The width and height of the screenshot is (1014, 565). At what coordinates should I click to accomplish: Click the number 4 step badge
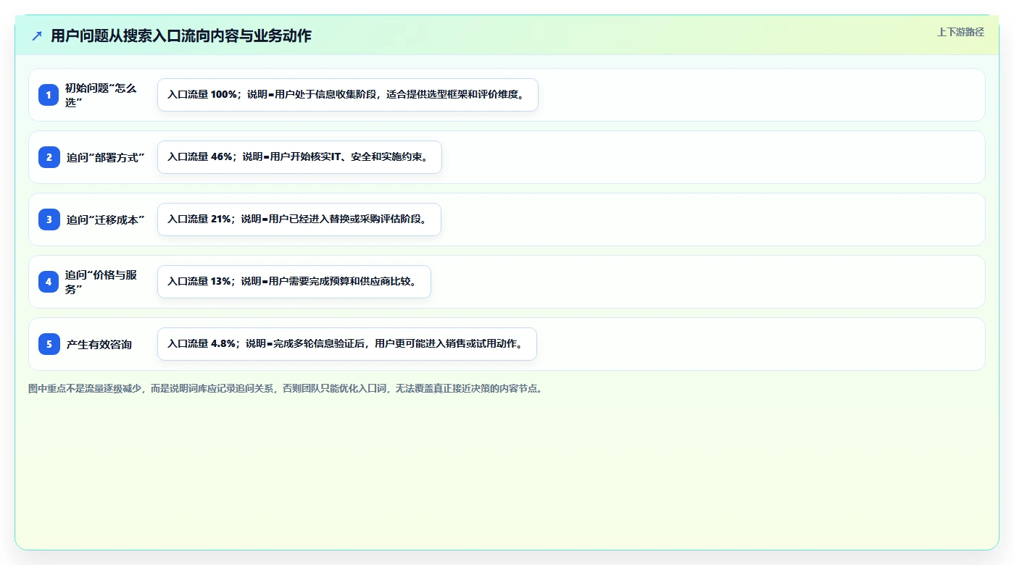pyautogui.click(x=49, y=282)
